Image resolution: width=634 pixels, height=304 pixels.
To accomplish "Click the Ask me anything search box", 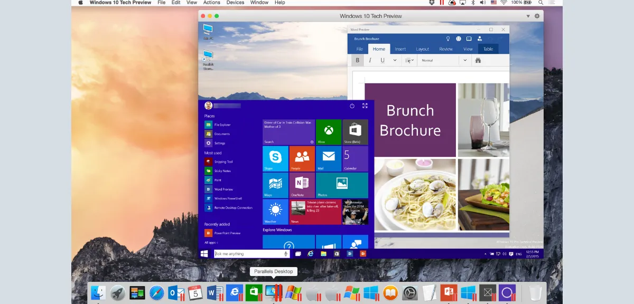I will click(248, 254).
